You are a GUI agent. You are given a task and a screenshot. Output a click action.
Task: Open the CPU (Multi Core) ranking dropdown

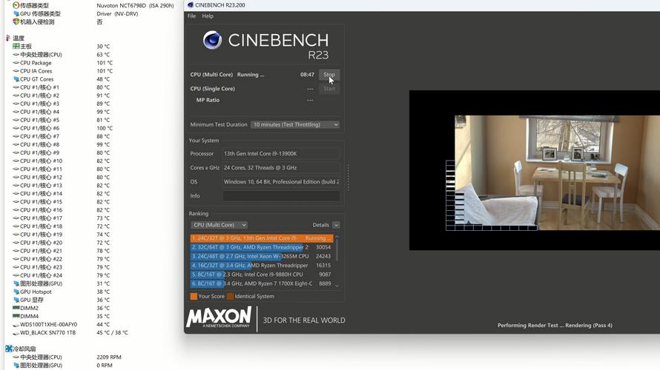(219, 225)
